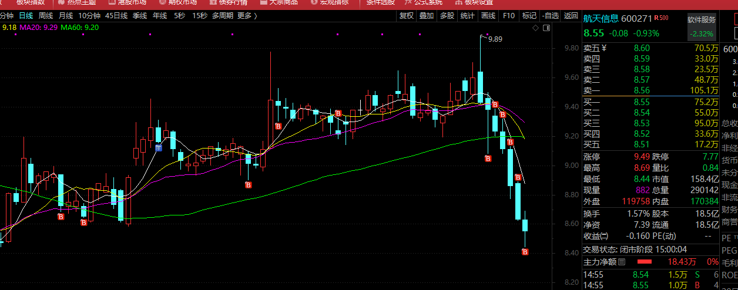Screen dimensions: 738x290
Task: Click the 外盘 value 119758
Action: 636,201
